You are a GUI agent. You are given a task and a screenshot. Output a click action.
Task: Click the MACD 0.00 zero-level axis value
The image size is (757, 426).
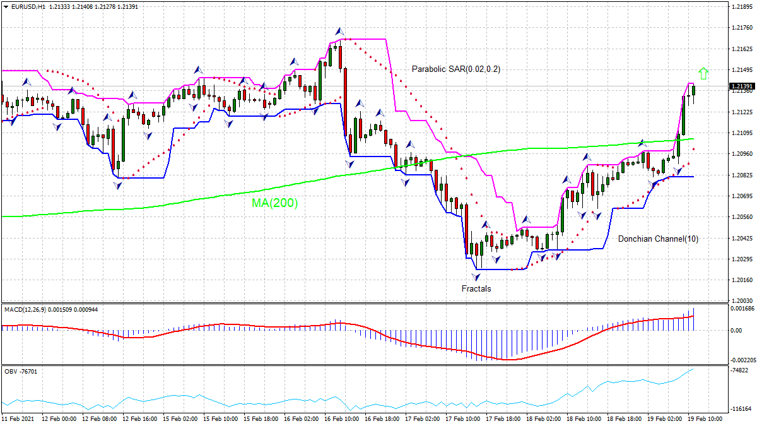[736, 330]
